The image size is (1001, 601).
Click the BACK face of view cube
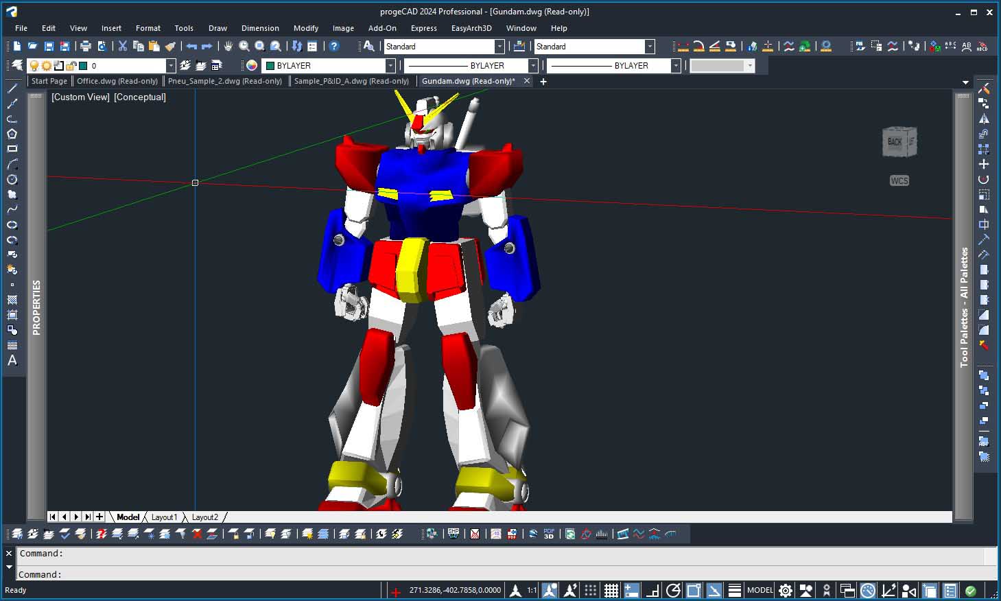pos(895,142)
